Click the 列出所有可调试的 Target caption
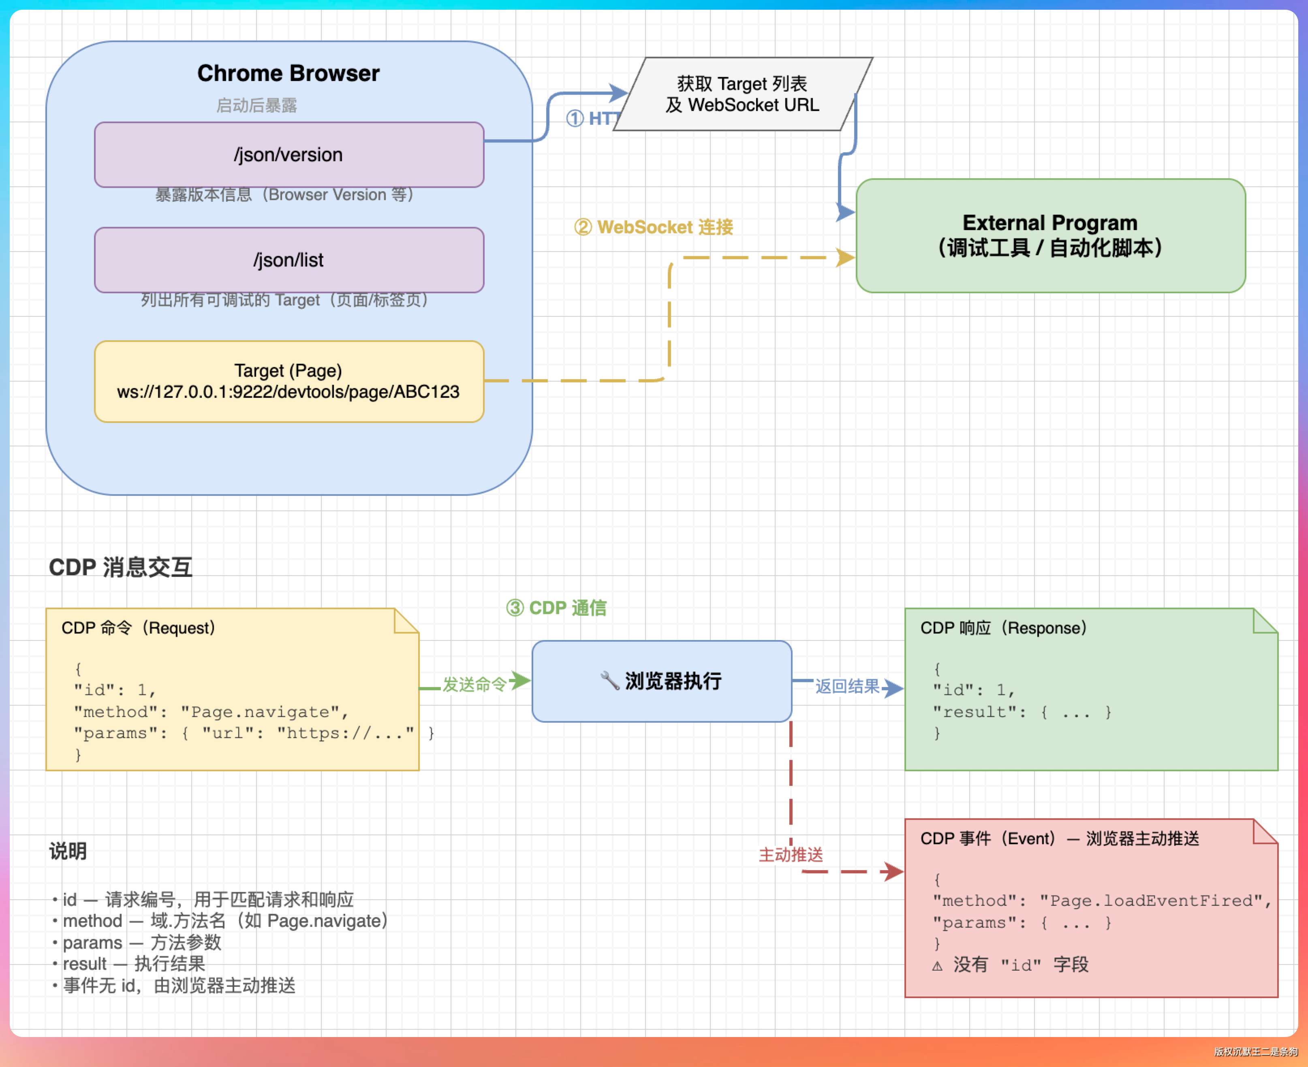This screenshot has width=1308, height=1067. click(284, 300)
